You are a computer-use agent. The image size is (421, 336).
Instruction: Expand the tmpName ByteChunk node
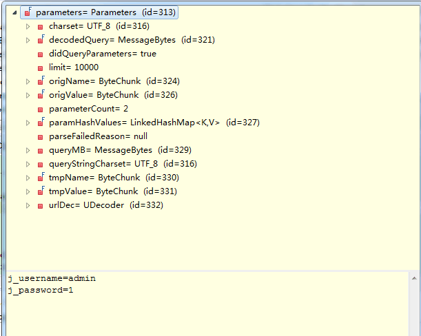pos(28,178)
